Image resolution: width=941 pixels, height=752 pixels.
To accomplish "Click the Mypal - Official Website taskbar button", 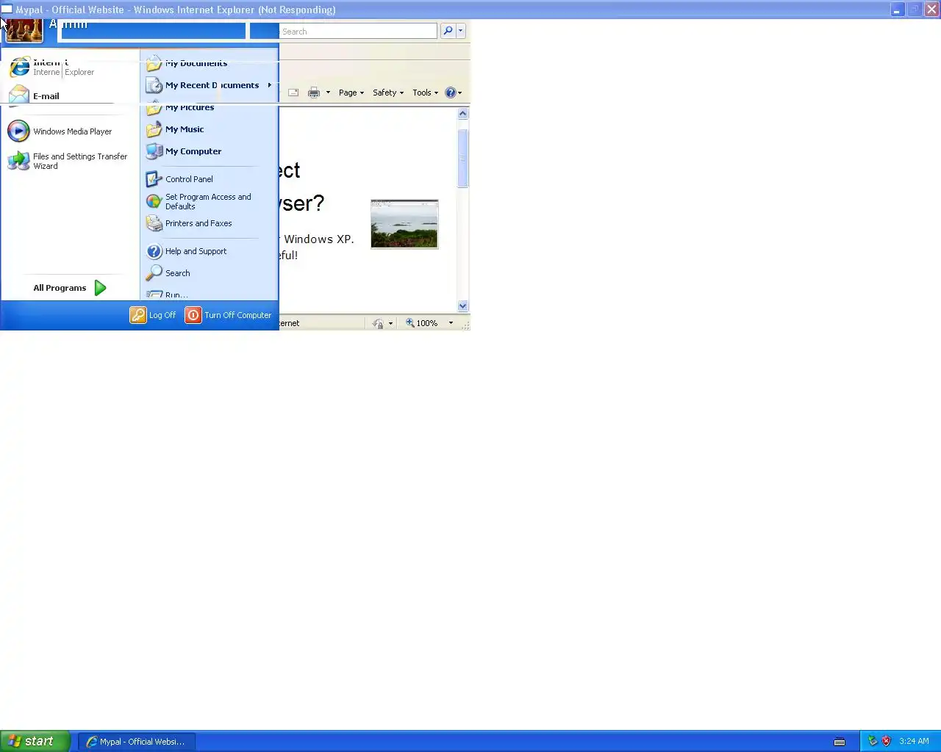I will pyautogui.click(x=136, y=742).
